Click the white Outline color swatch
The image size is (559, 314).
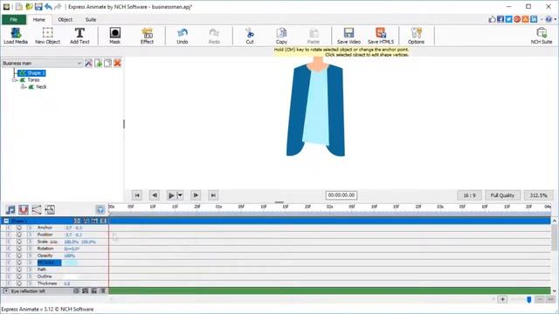pos(70,276)
